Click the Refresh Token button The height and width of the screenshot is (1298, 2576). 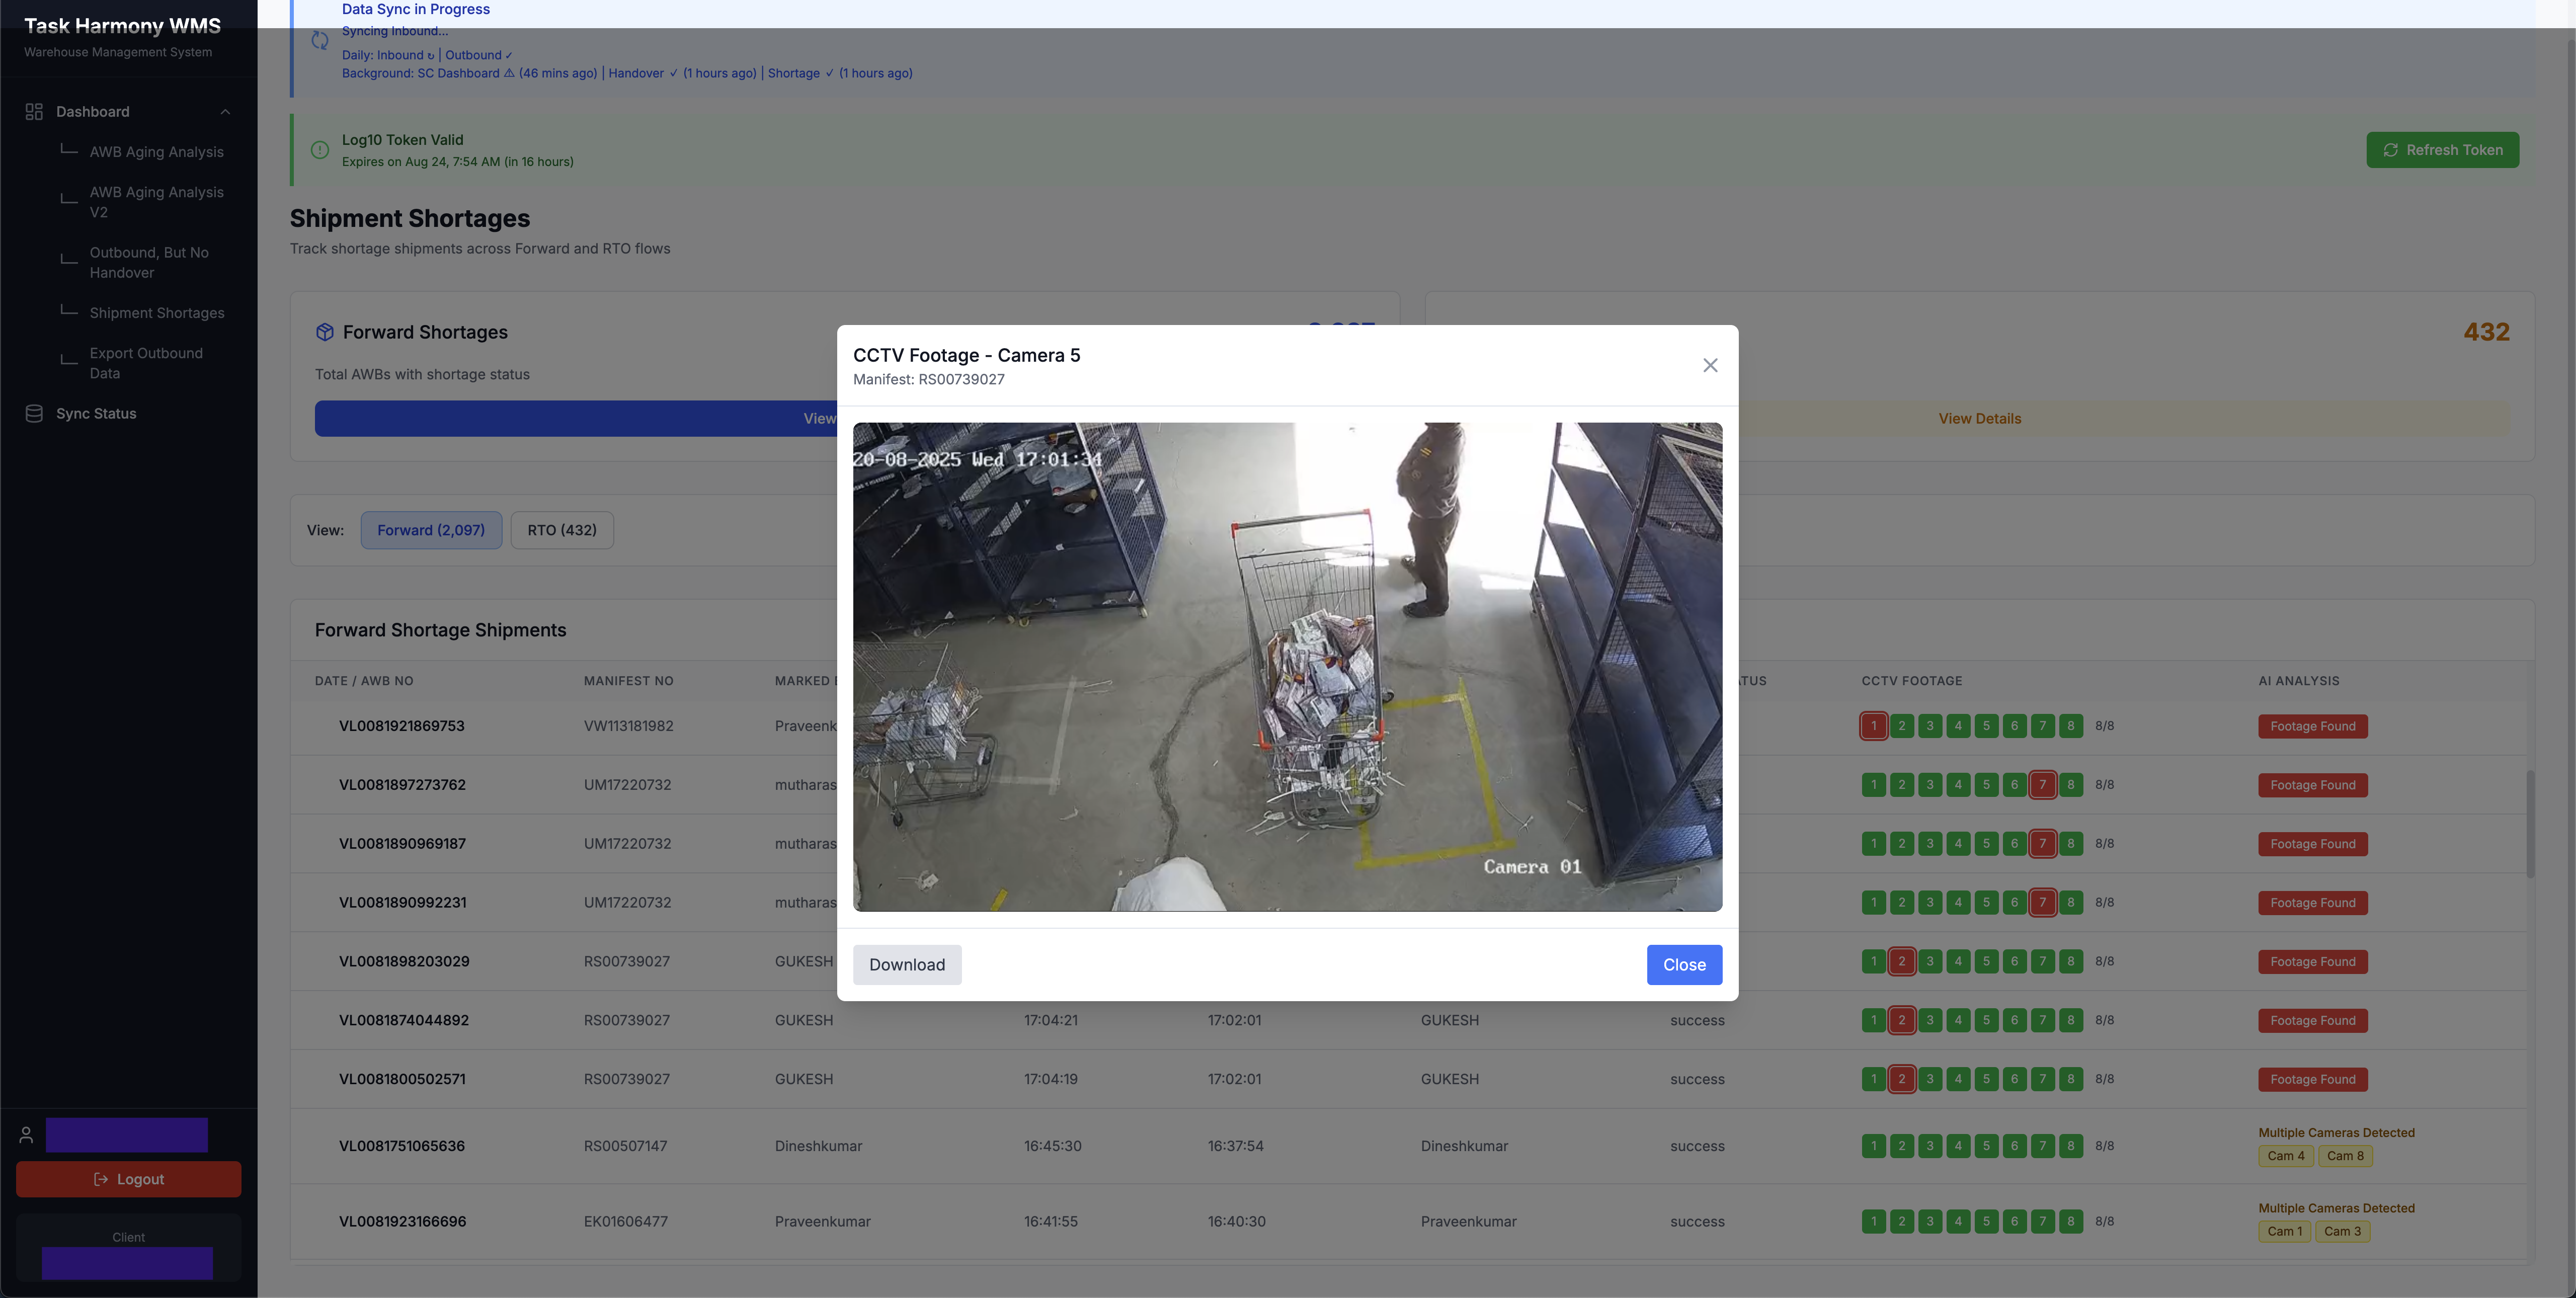(2442, 150)
